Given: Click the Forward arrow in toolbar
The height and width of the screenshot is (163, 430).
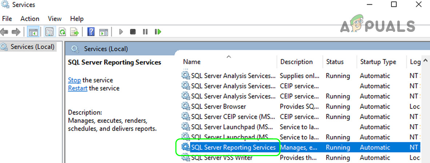Looking at the screenshot, I should click(x=16, y=32).
